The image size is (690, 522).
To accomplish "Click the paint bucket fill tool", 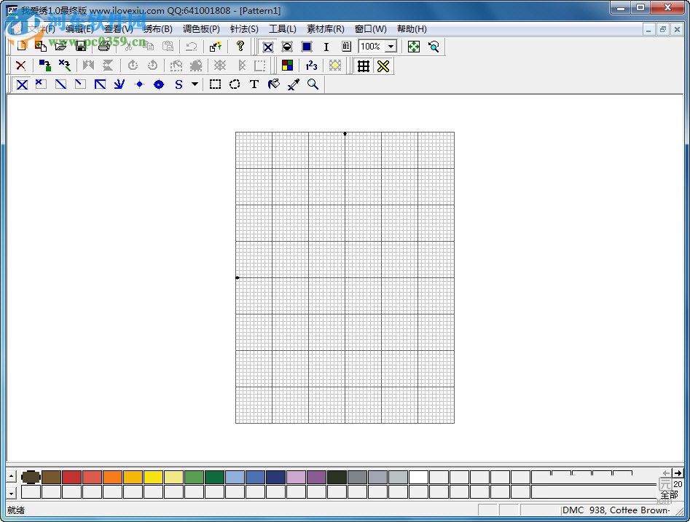I will (274, 84).
